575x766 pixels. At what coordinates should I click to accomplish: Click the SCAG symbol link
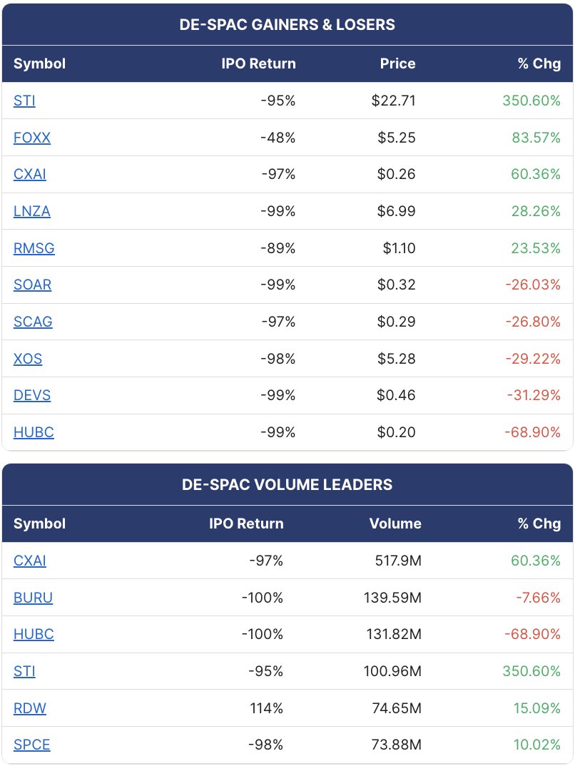(33, 322)
